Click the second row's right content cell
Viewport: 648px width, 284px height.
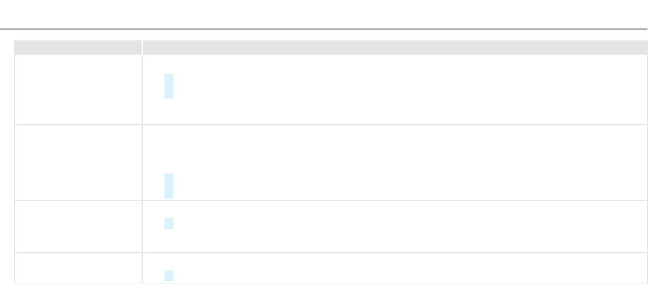(x=394, y=162)
